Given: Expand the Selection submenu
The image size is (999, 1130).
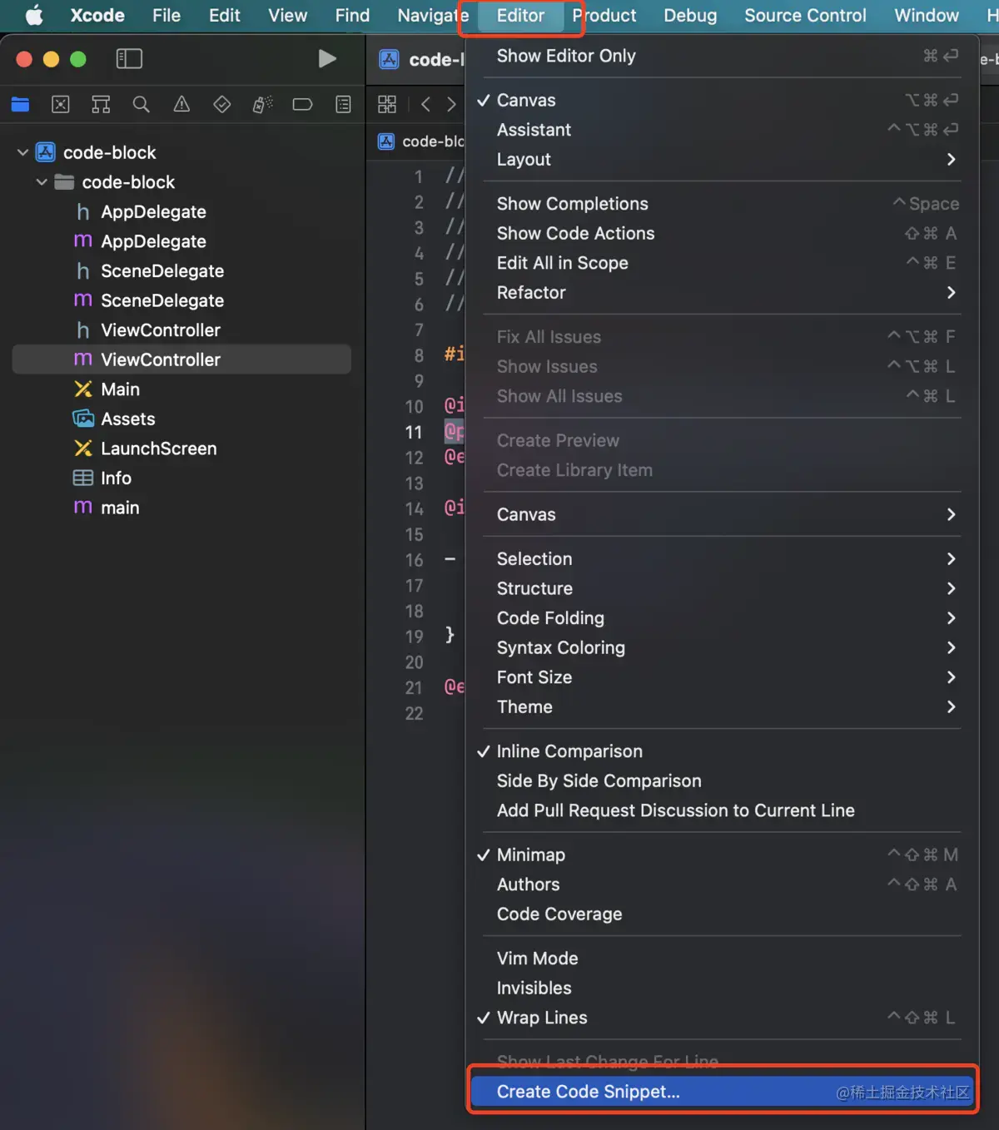Looking at the screenshot, I should click(x=722, y=559).
